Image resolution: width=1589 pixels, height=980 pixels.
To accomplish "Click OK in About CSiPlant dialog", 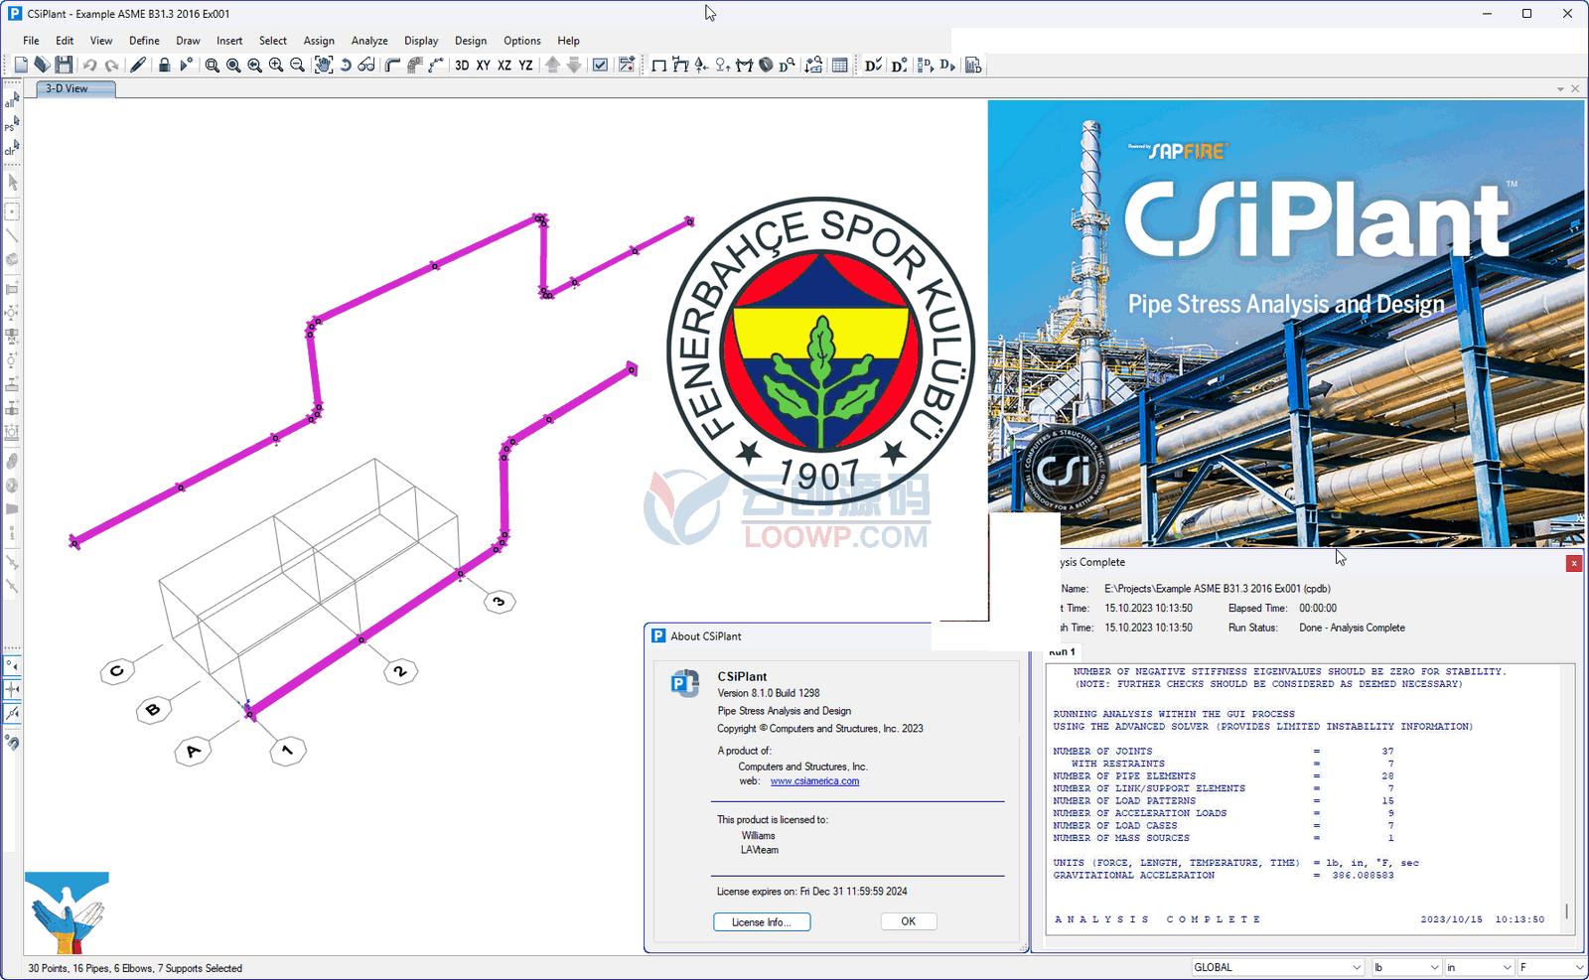I will click(x=909, y=921).
